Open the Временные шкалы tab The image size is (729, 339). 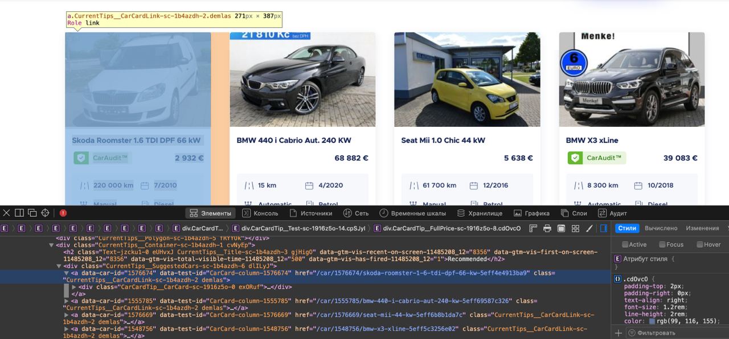coord(414,213)
